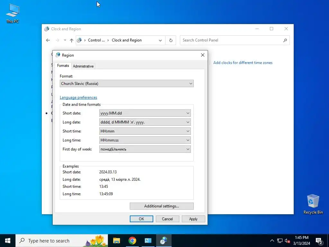Image resolution: width=329 pixels, height=247 pixels.
Task: Expand the Long time format dropdown
Action: tap(145, 140)
